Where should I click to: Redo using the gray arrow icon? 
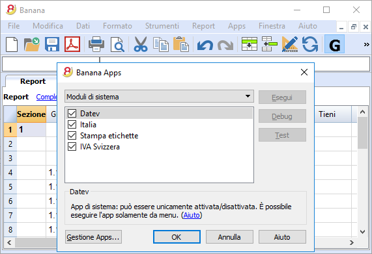click(225, 45)
